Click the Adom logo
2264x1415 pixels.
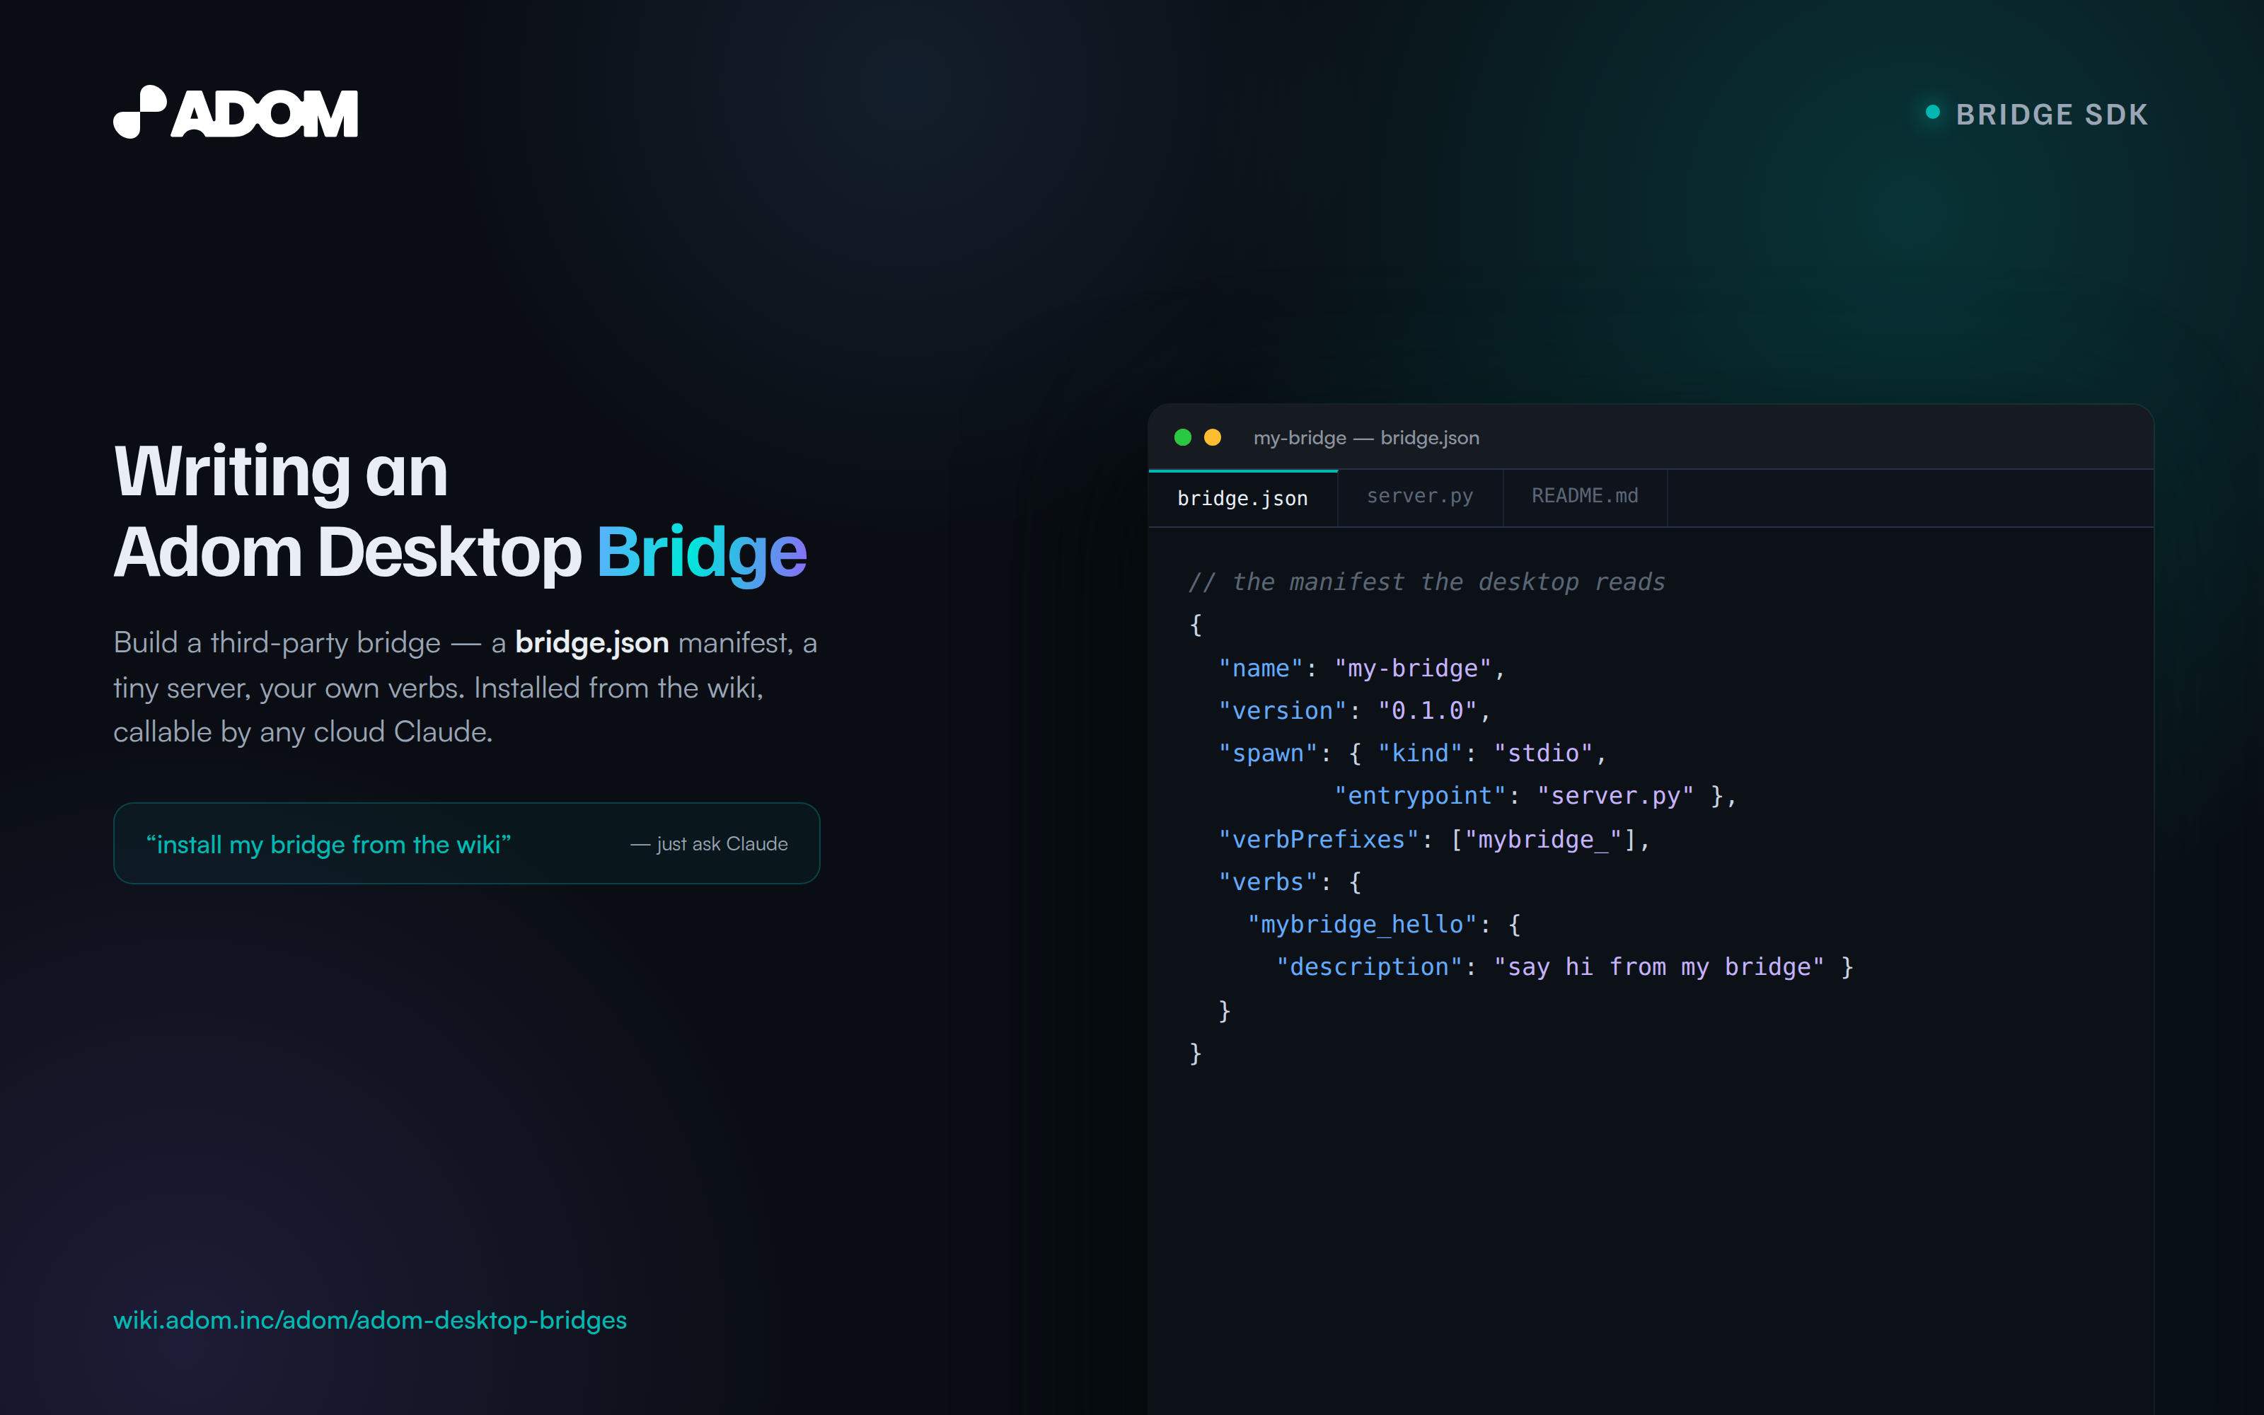tap(236, 112)
